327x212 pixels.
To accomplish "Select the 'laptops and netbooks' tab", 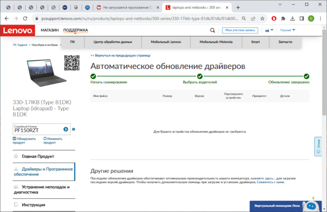I will tap(197, 8).
